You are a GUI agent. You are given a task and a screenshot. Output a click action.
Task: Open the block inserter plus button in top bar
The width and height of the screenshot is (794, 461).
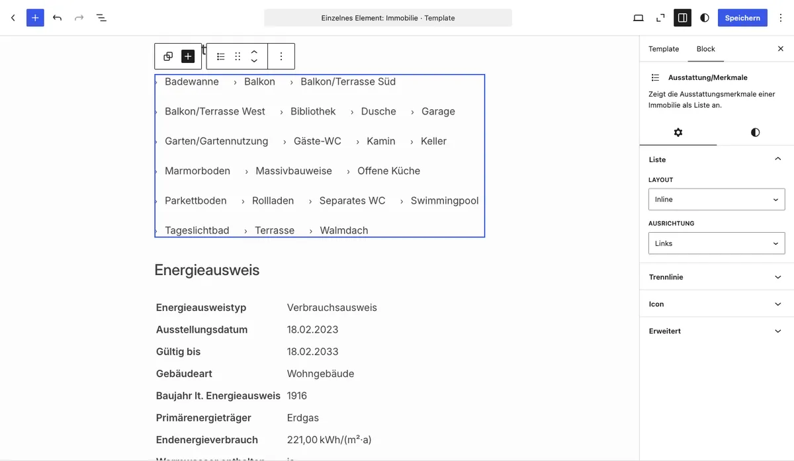point(35,18)
